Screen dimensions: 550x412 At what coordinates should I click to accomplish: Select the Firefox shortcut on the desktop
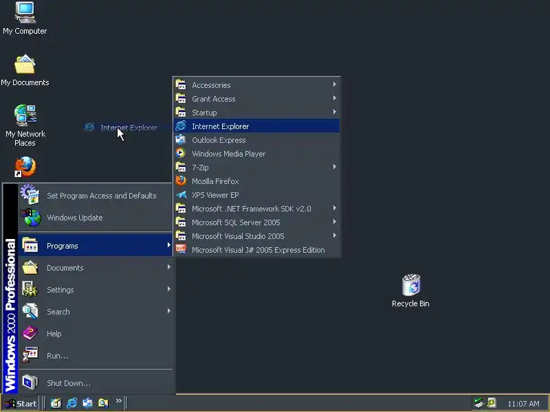25,167
